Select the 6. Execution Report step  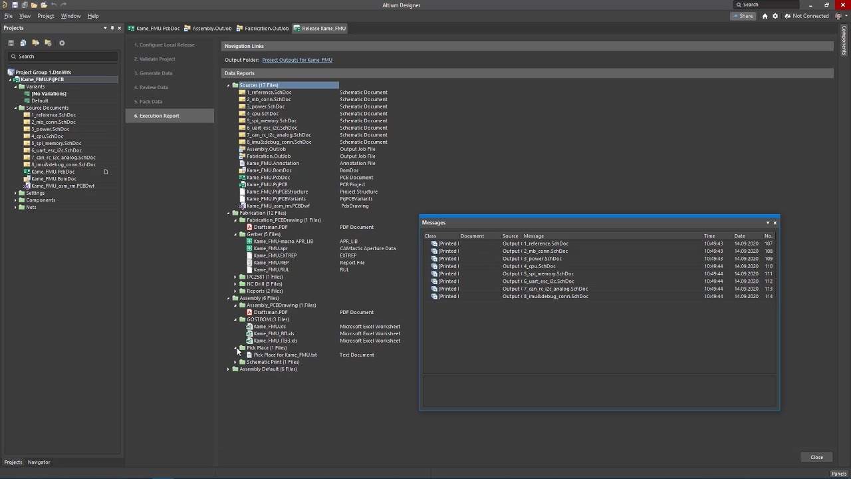pyautogui.click(x=170, y=116)
